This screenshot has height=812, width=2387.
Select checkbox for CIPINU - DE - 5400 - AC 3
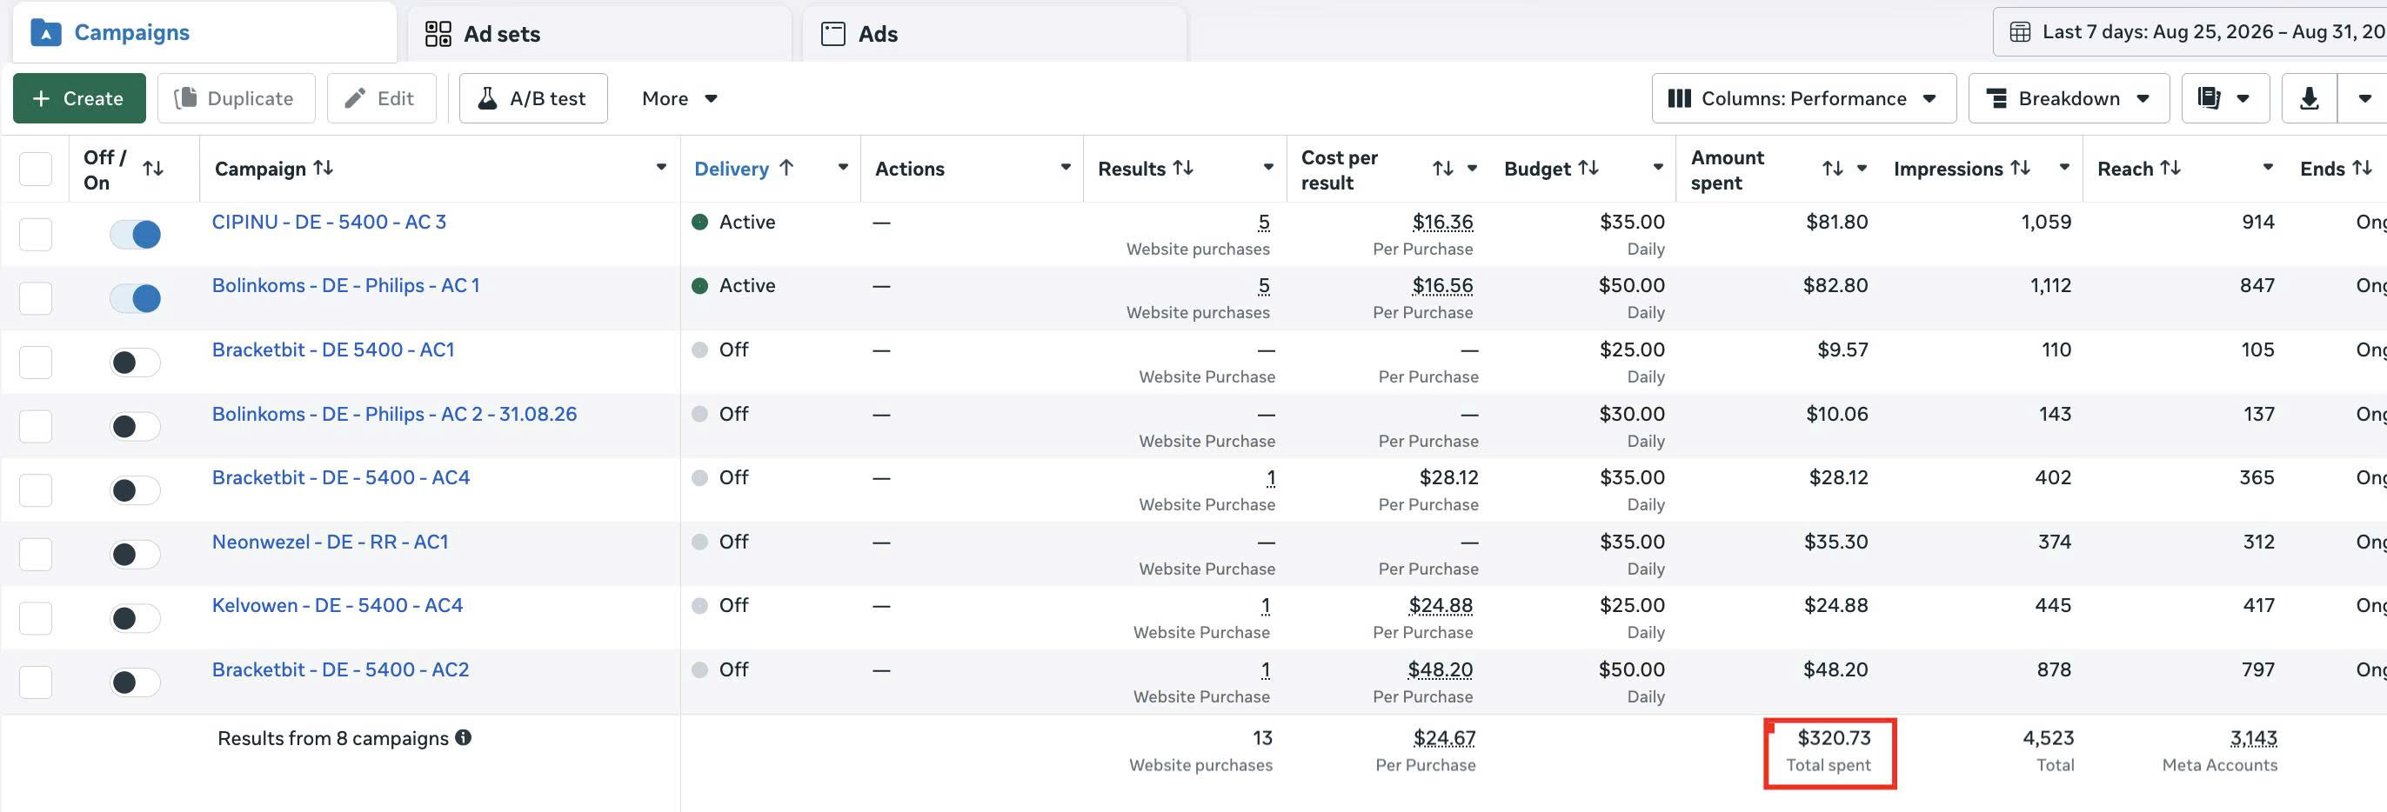[x=35, y=234]
